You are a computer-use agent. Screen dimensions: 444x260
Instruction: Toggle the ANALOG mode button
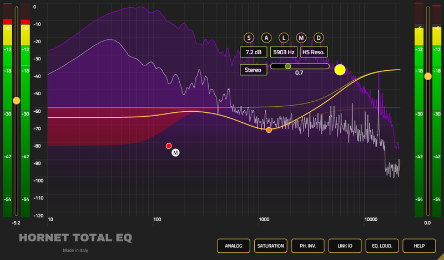click(234, 246)
